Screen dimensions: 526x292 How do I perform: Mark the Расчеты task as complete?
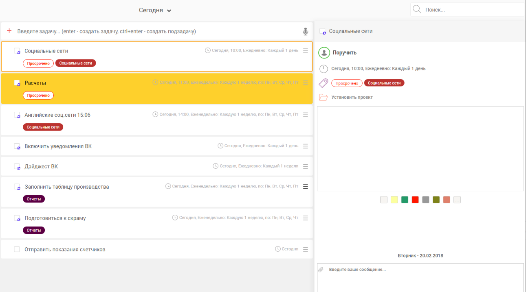[x=17, y=83]
